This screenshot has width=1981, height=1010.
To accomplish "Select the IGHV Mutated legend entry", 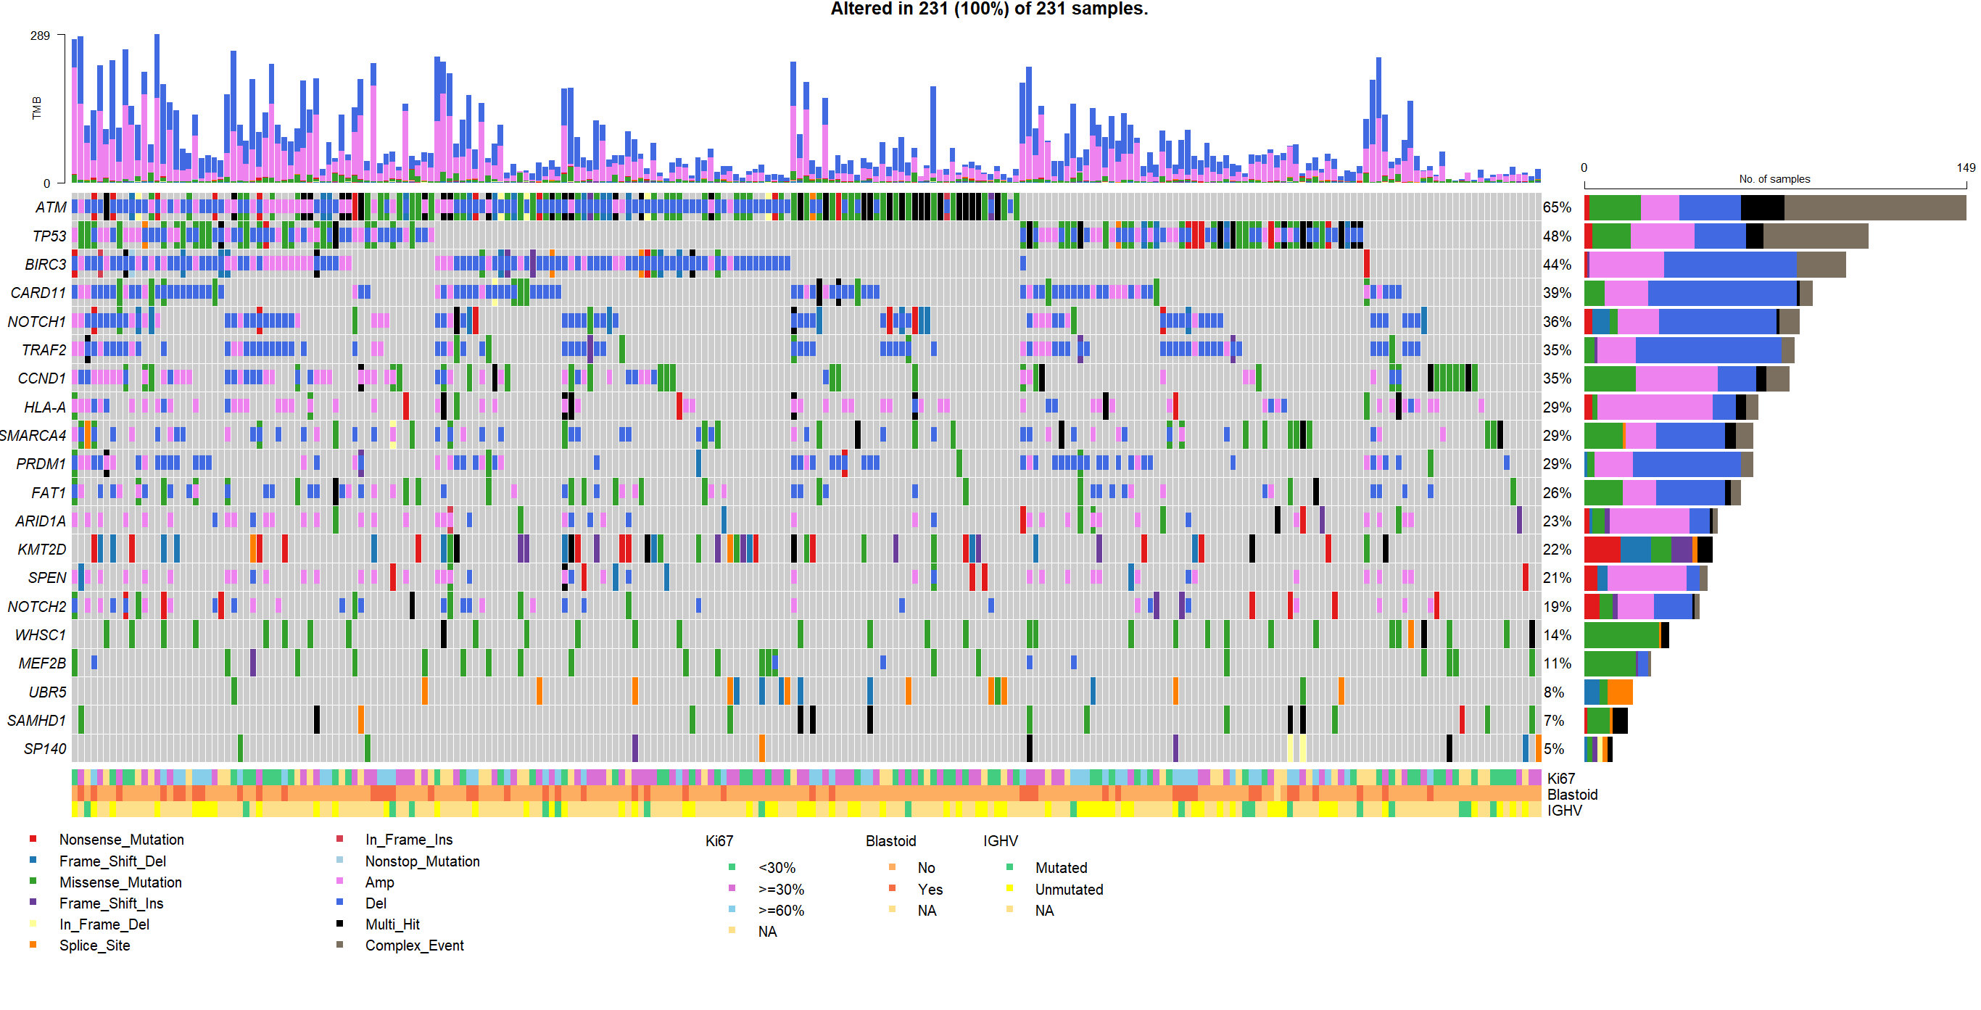I will 1062,868.
